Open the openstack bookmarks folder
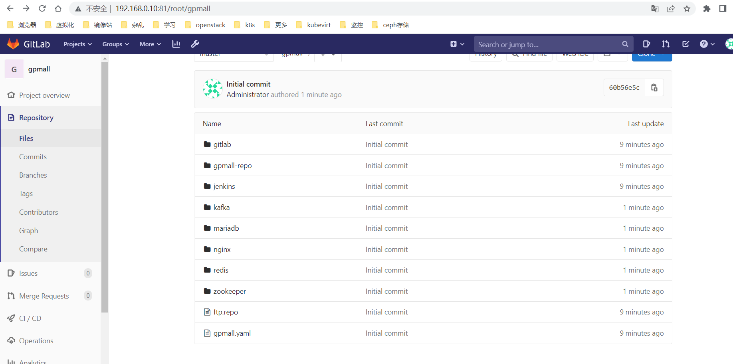The width and height of the screenshot is (733, 364). pos(205,25)
